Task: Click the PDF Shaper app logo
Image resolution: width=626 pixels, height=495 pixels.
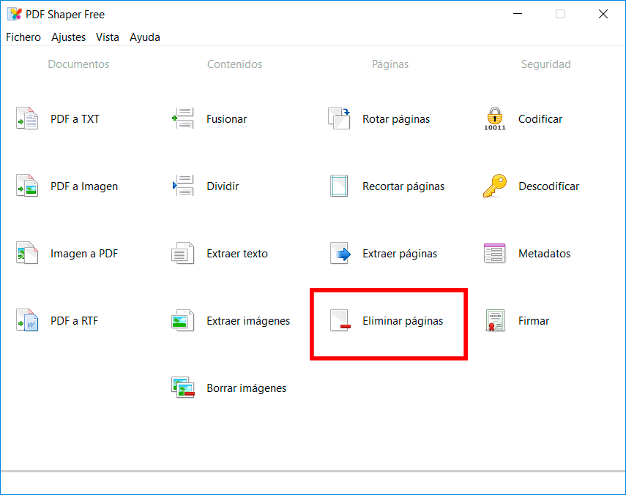Action: tap(15, 15)
